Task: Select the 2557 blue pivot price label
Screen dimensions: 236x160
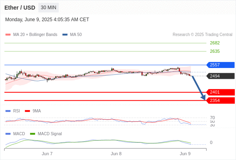Action: click(x=220, y=65)
